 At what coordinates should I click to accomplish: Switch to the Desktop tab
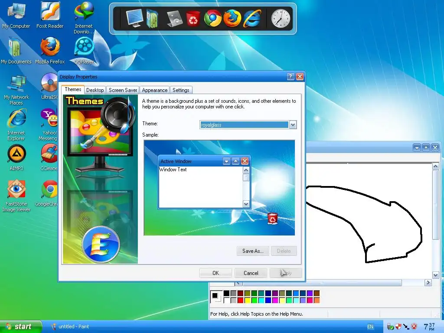[x=95, y=90]
